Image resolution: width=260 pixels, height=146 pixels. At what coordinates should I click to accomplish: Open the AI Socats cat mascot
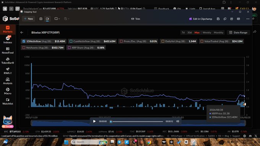tap(8, 122)
